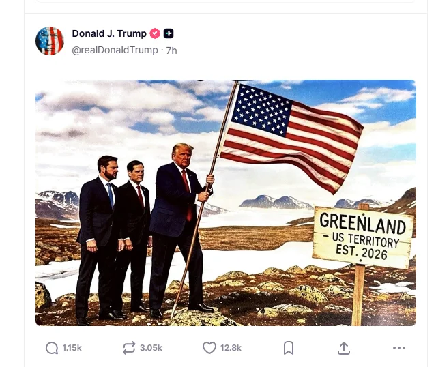Open the reply comment bubble icon
This screenshot has width=436, height=367.
(52, 348)
